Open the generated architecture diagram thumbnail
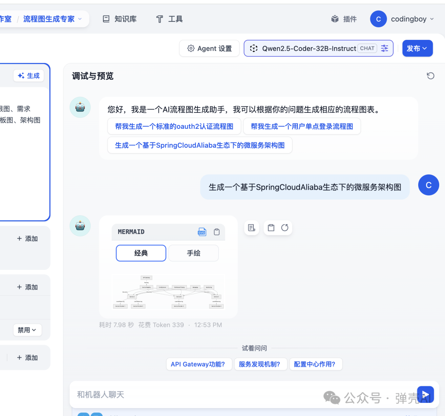Screen dimensions: 445x416 point(169,292)
